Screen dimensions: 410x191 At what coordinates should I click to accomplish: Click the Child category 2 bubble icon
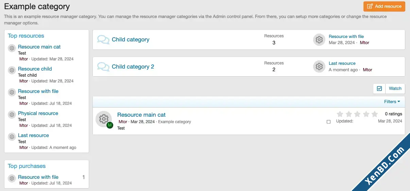103,67
